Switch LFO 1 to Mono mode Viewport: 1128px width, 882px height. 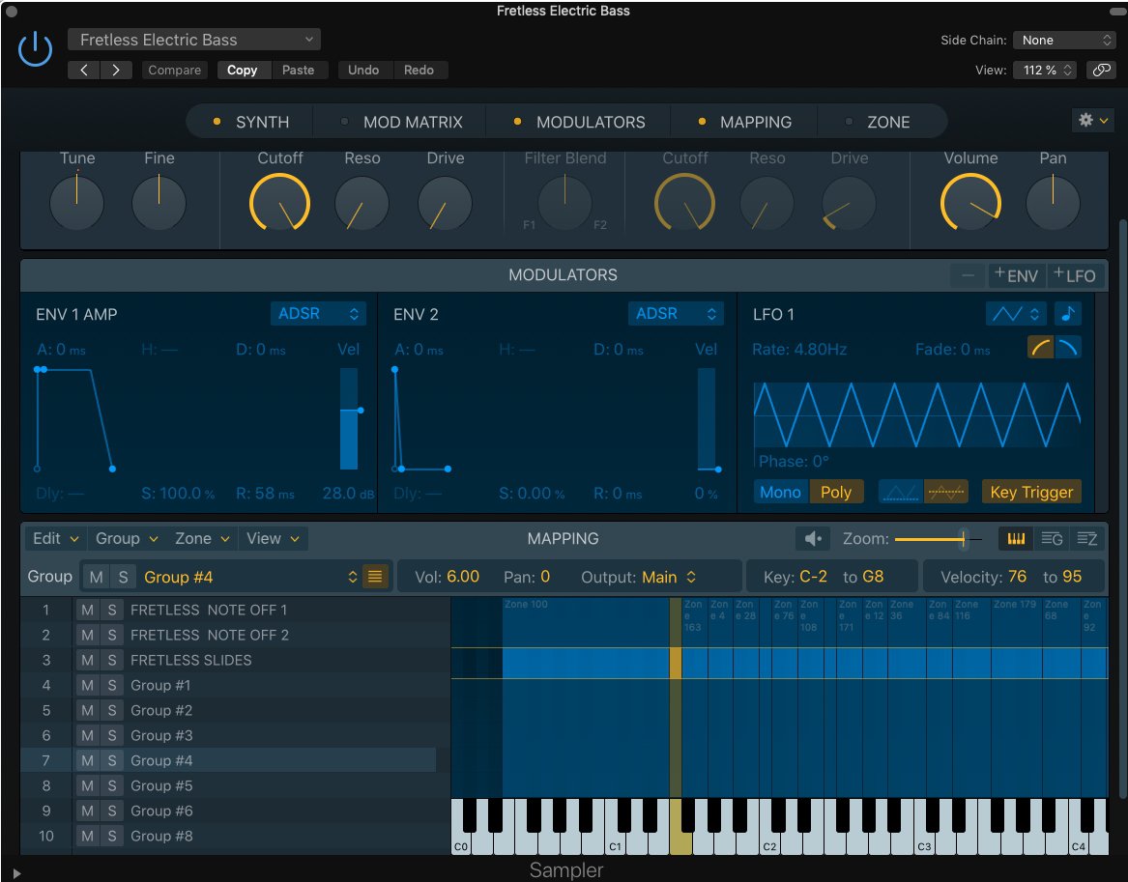click(780, 492)
